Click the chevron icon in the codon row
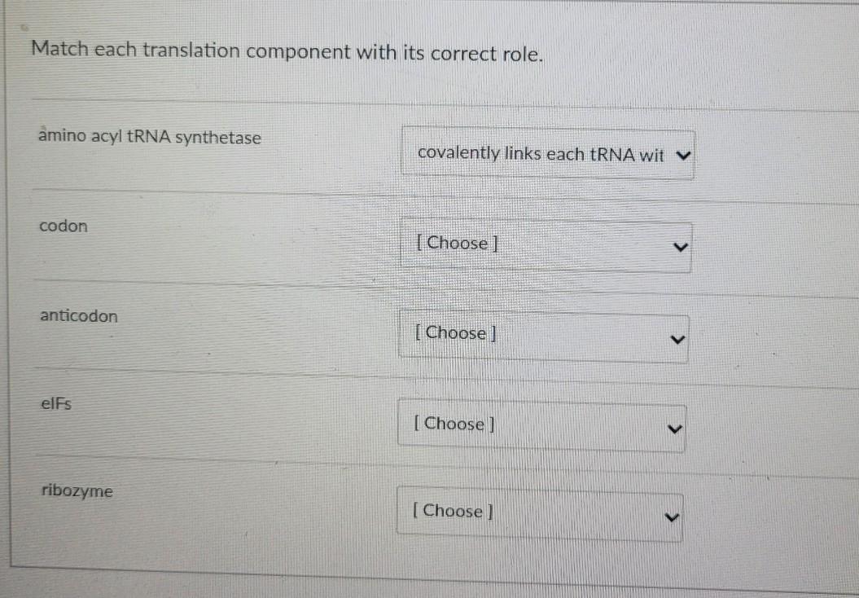The image size is (859, 598). [x=681, y=246]
